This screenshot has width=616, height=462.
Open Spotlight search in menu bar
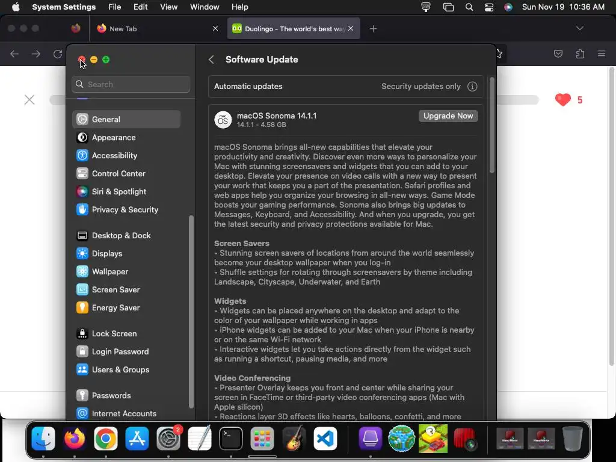click(x=469, y=7)
